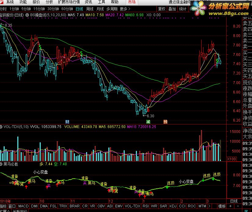
Task: Select the MTM indicator
Action: [x=202, y=206]
